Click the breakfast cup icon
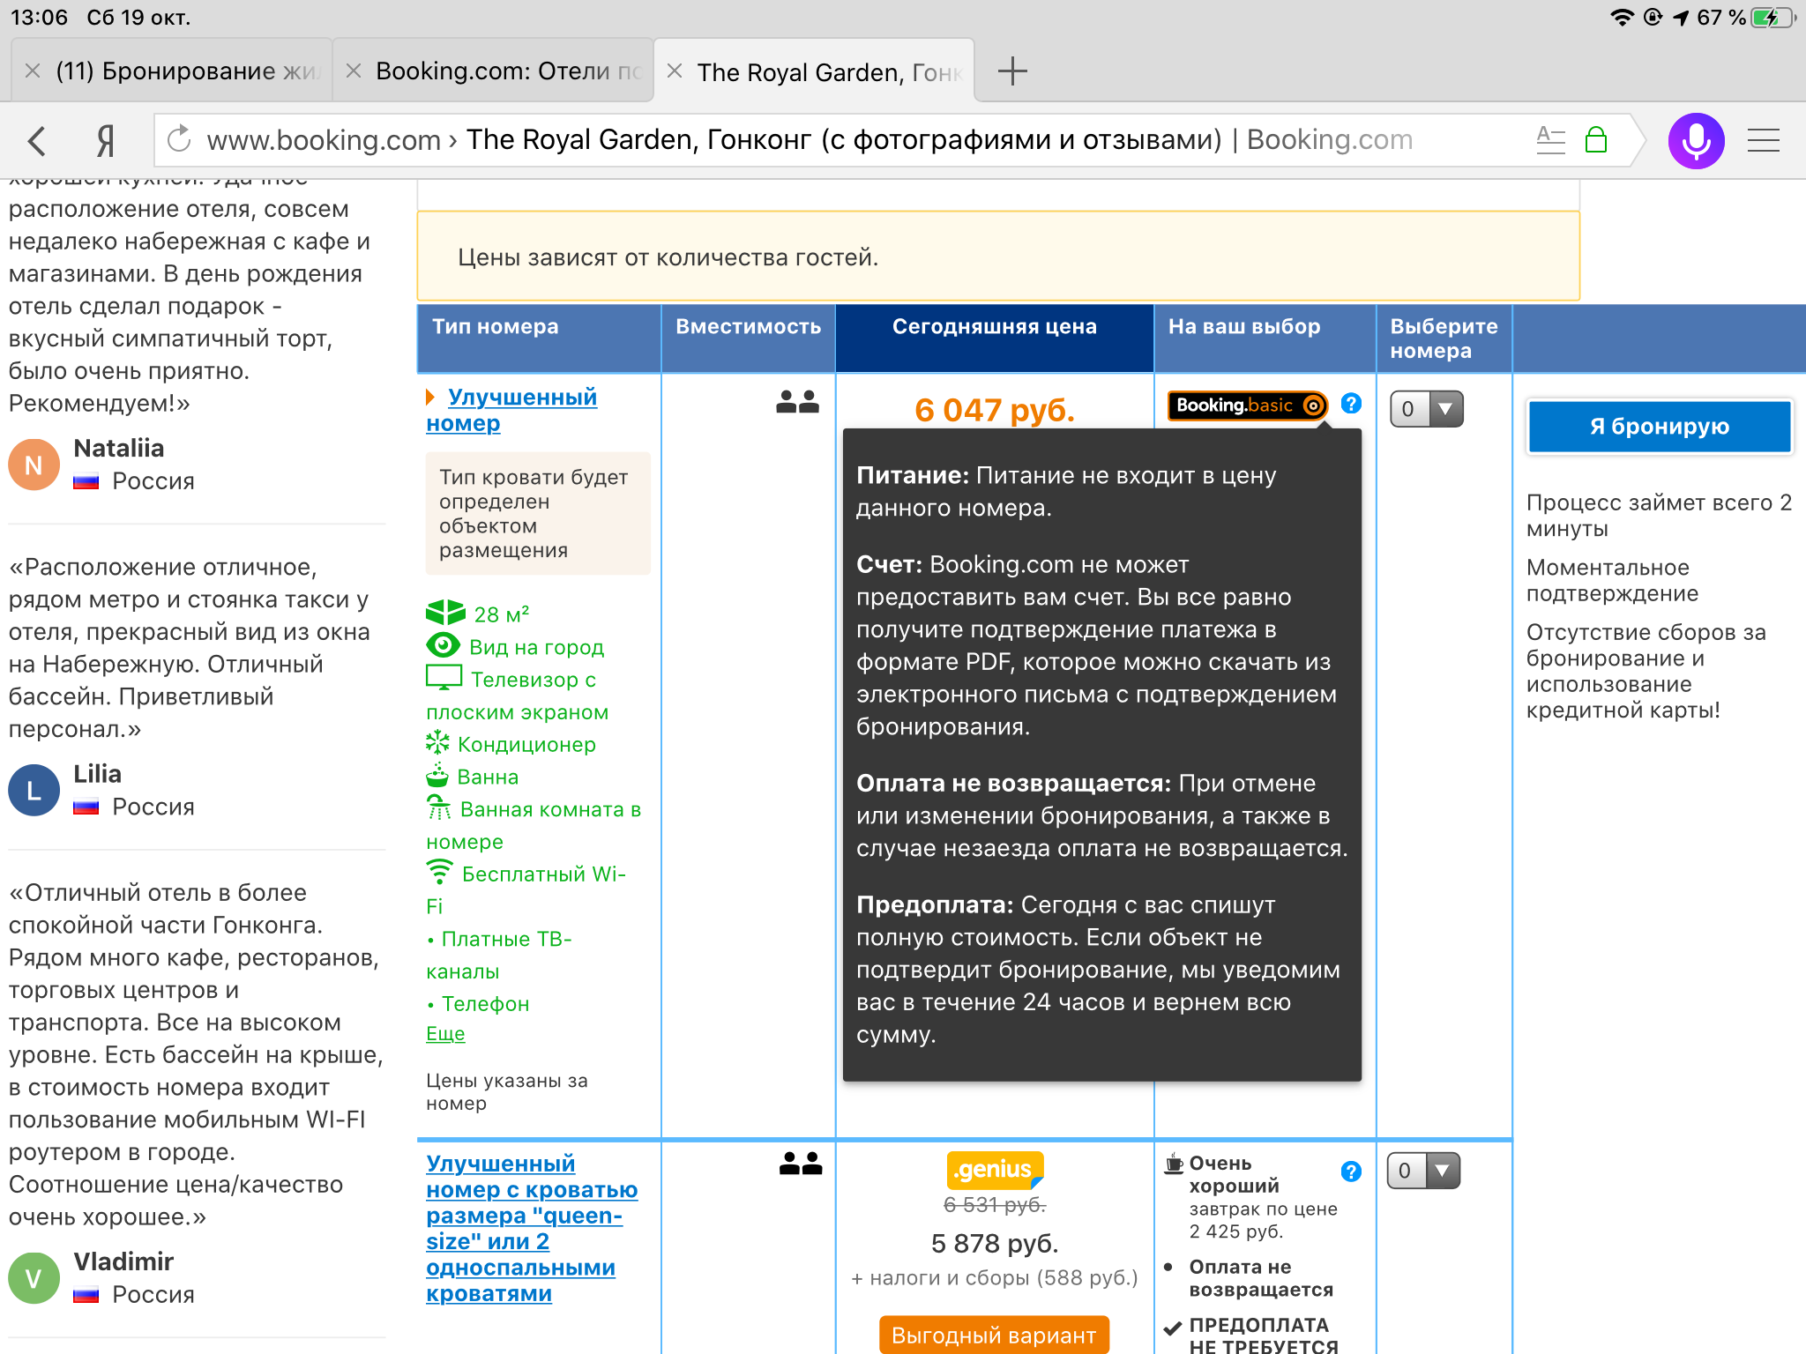The image size is (1806, 1354). point(1174,1164)
